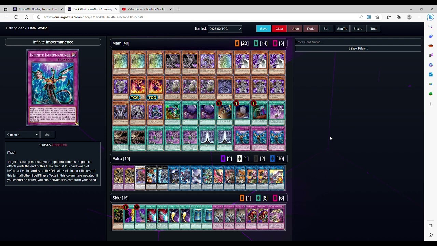Open the Bing Copilot sidebar button
Image resolution: width=437 pixels, height=246 pixels.
click(x=431, y=17)
